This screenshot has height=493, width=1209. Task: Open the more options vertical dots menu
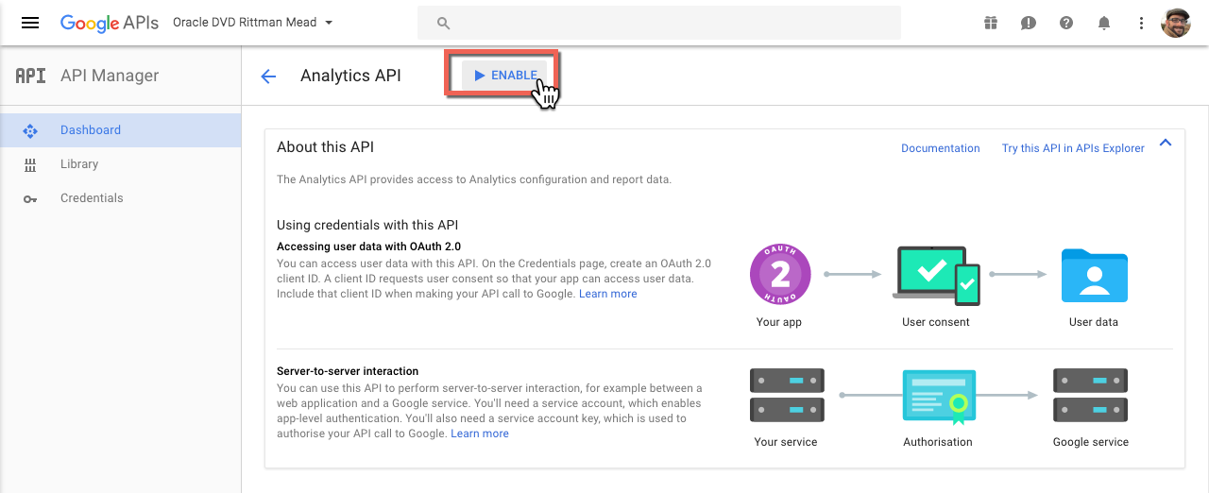pos(1141,23)
